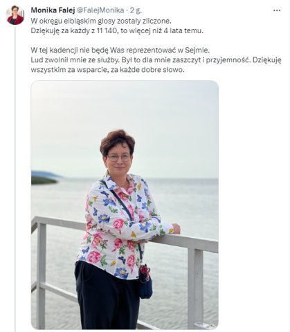
Task: Open the attached photo at the seaside
Action: click(125, 205)
